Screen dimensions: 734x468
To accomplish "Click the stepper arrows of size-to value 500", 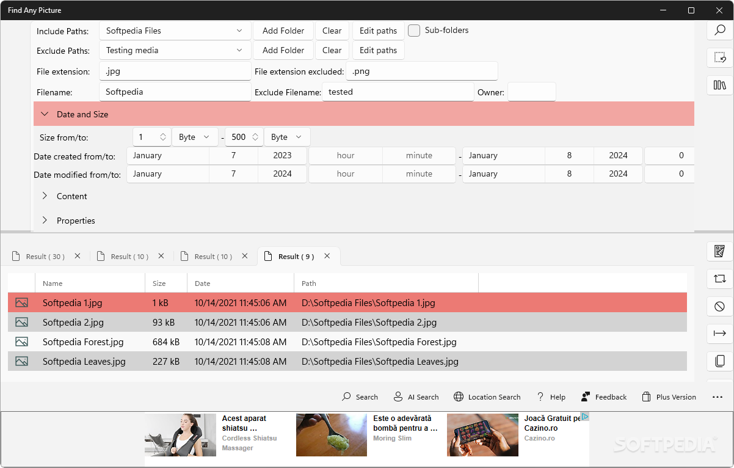I will 255,137.
